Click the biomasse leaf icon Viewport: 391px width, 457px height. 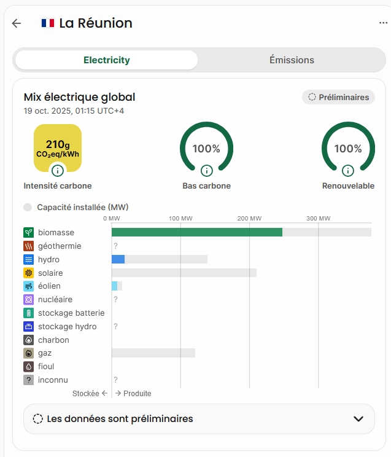pos(28,233)
